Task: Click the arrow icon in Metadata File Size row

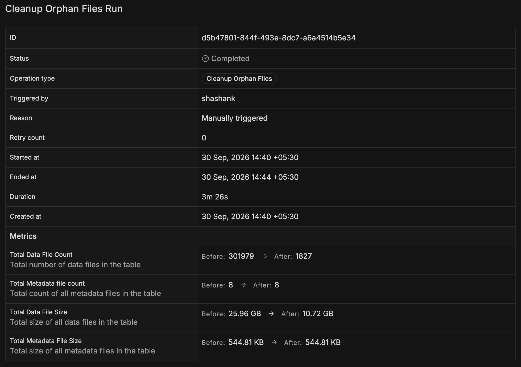Action: pos(274,343)
